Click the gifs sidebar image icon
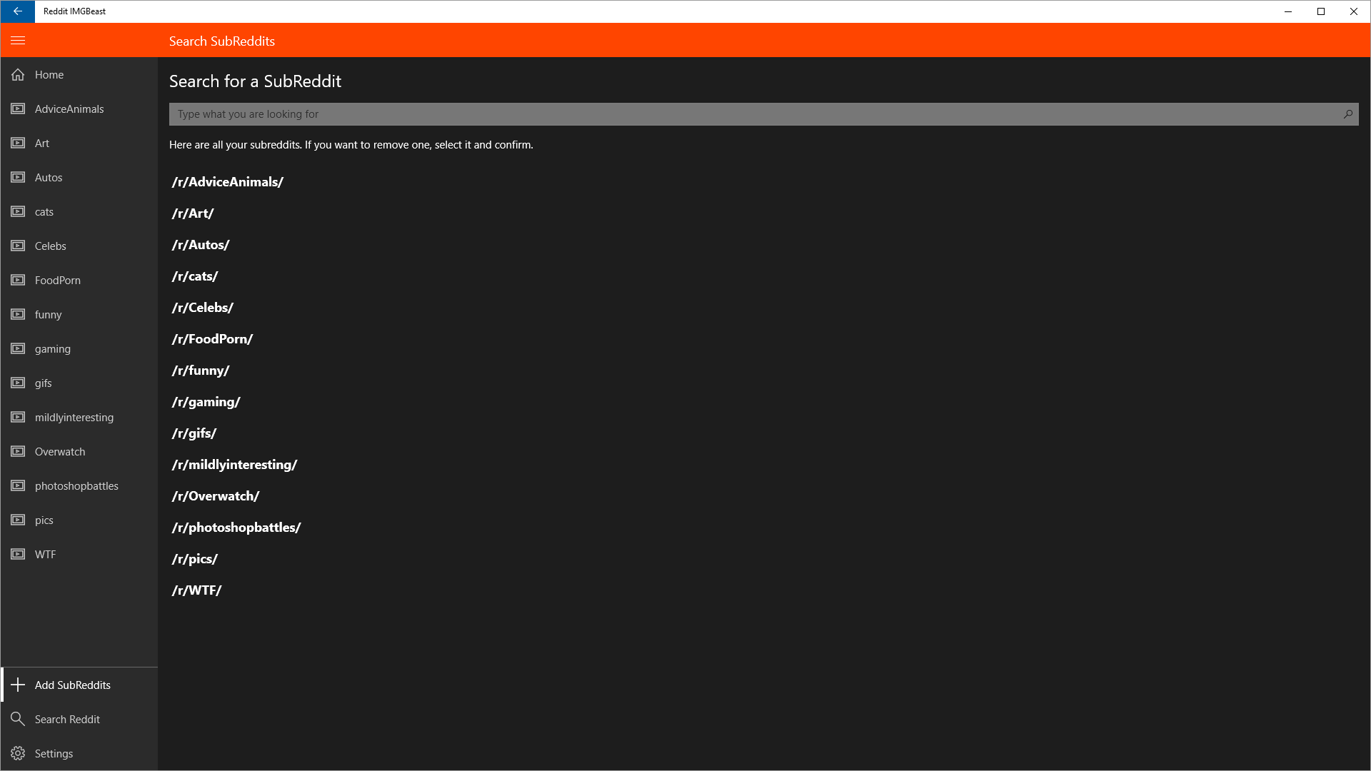This screenshot has height=771, width=1371. pyautogui.click(x=18, y=383)
